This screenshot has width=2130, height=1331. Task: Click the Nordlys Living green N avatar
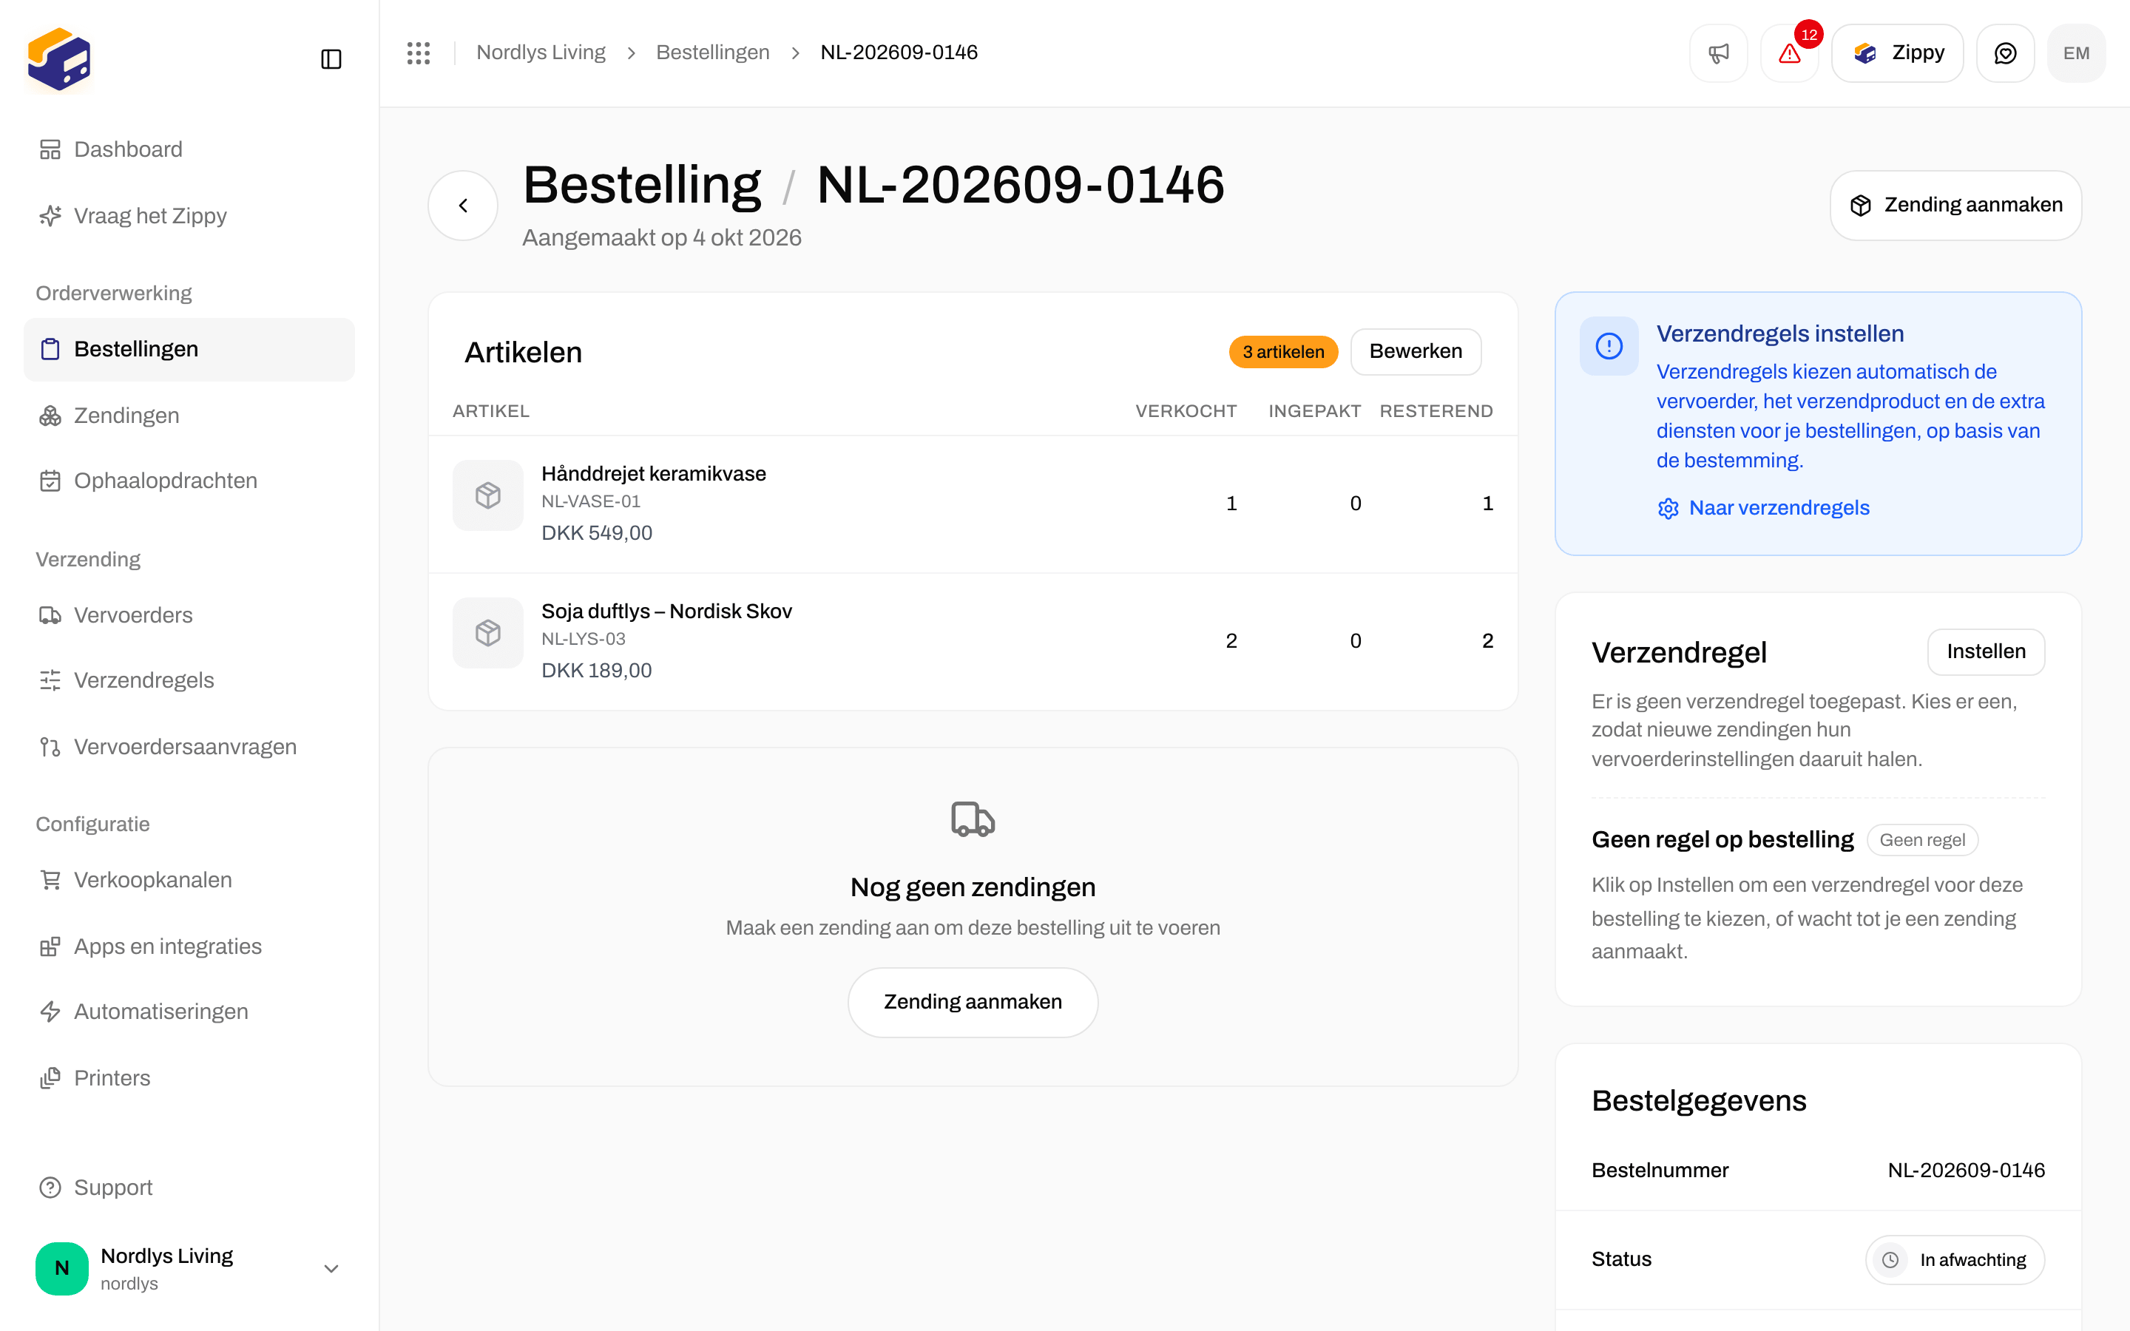tap(61, 1268)
